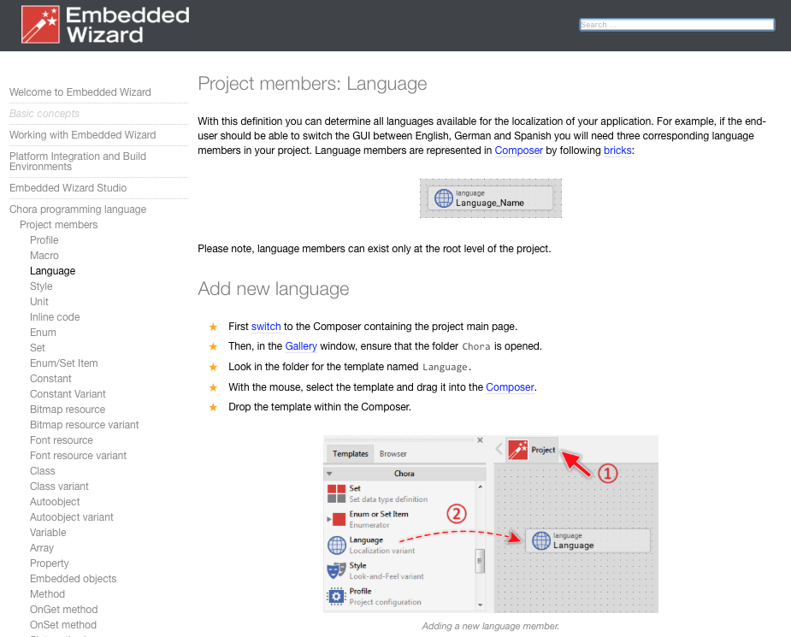791x637 pixels.
Task: Click the globe icon on dropped Language brick
Action: (x=540, y=540)
